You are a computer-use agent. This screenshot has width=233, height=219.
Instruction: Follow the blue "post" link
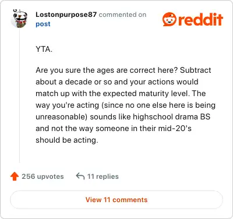(43, 24)
